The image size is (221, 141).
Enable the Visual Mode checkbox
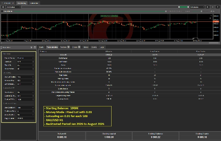(2, 11)
